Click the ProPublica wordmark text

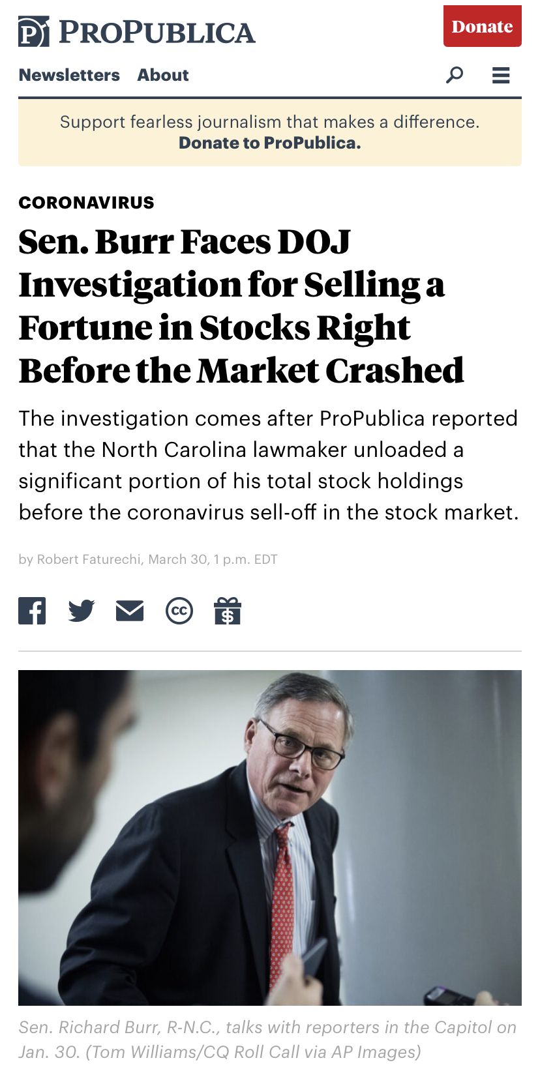point(157,33)
